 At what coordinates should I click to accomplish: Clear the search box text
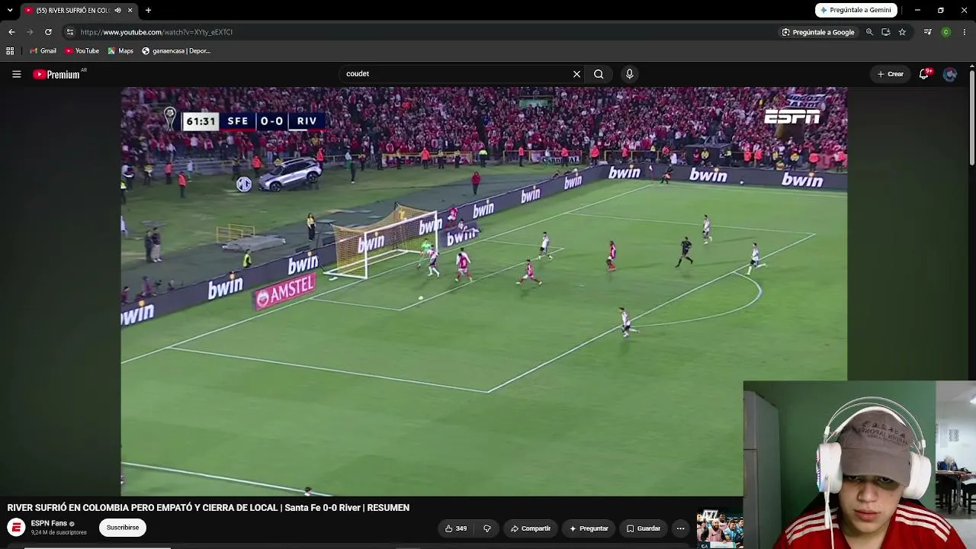[x=576, y=74]
